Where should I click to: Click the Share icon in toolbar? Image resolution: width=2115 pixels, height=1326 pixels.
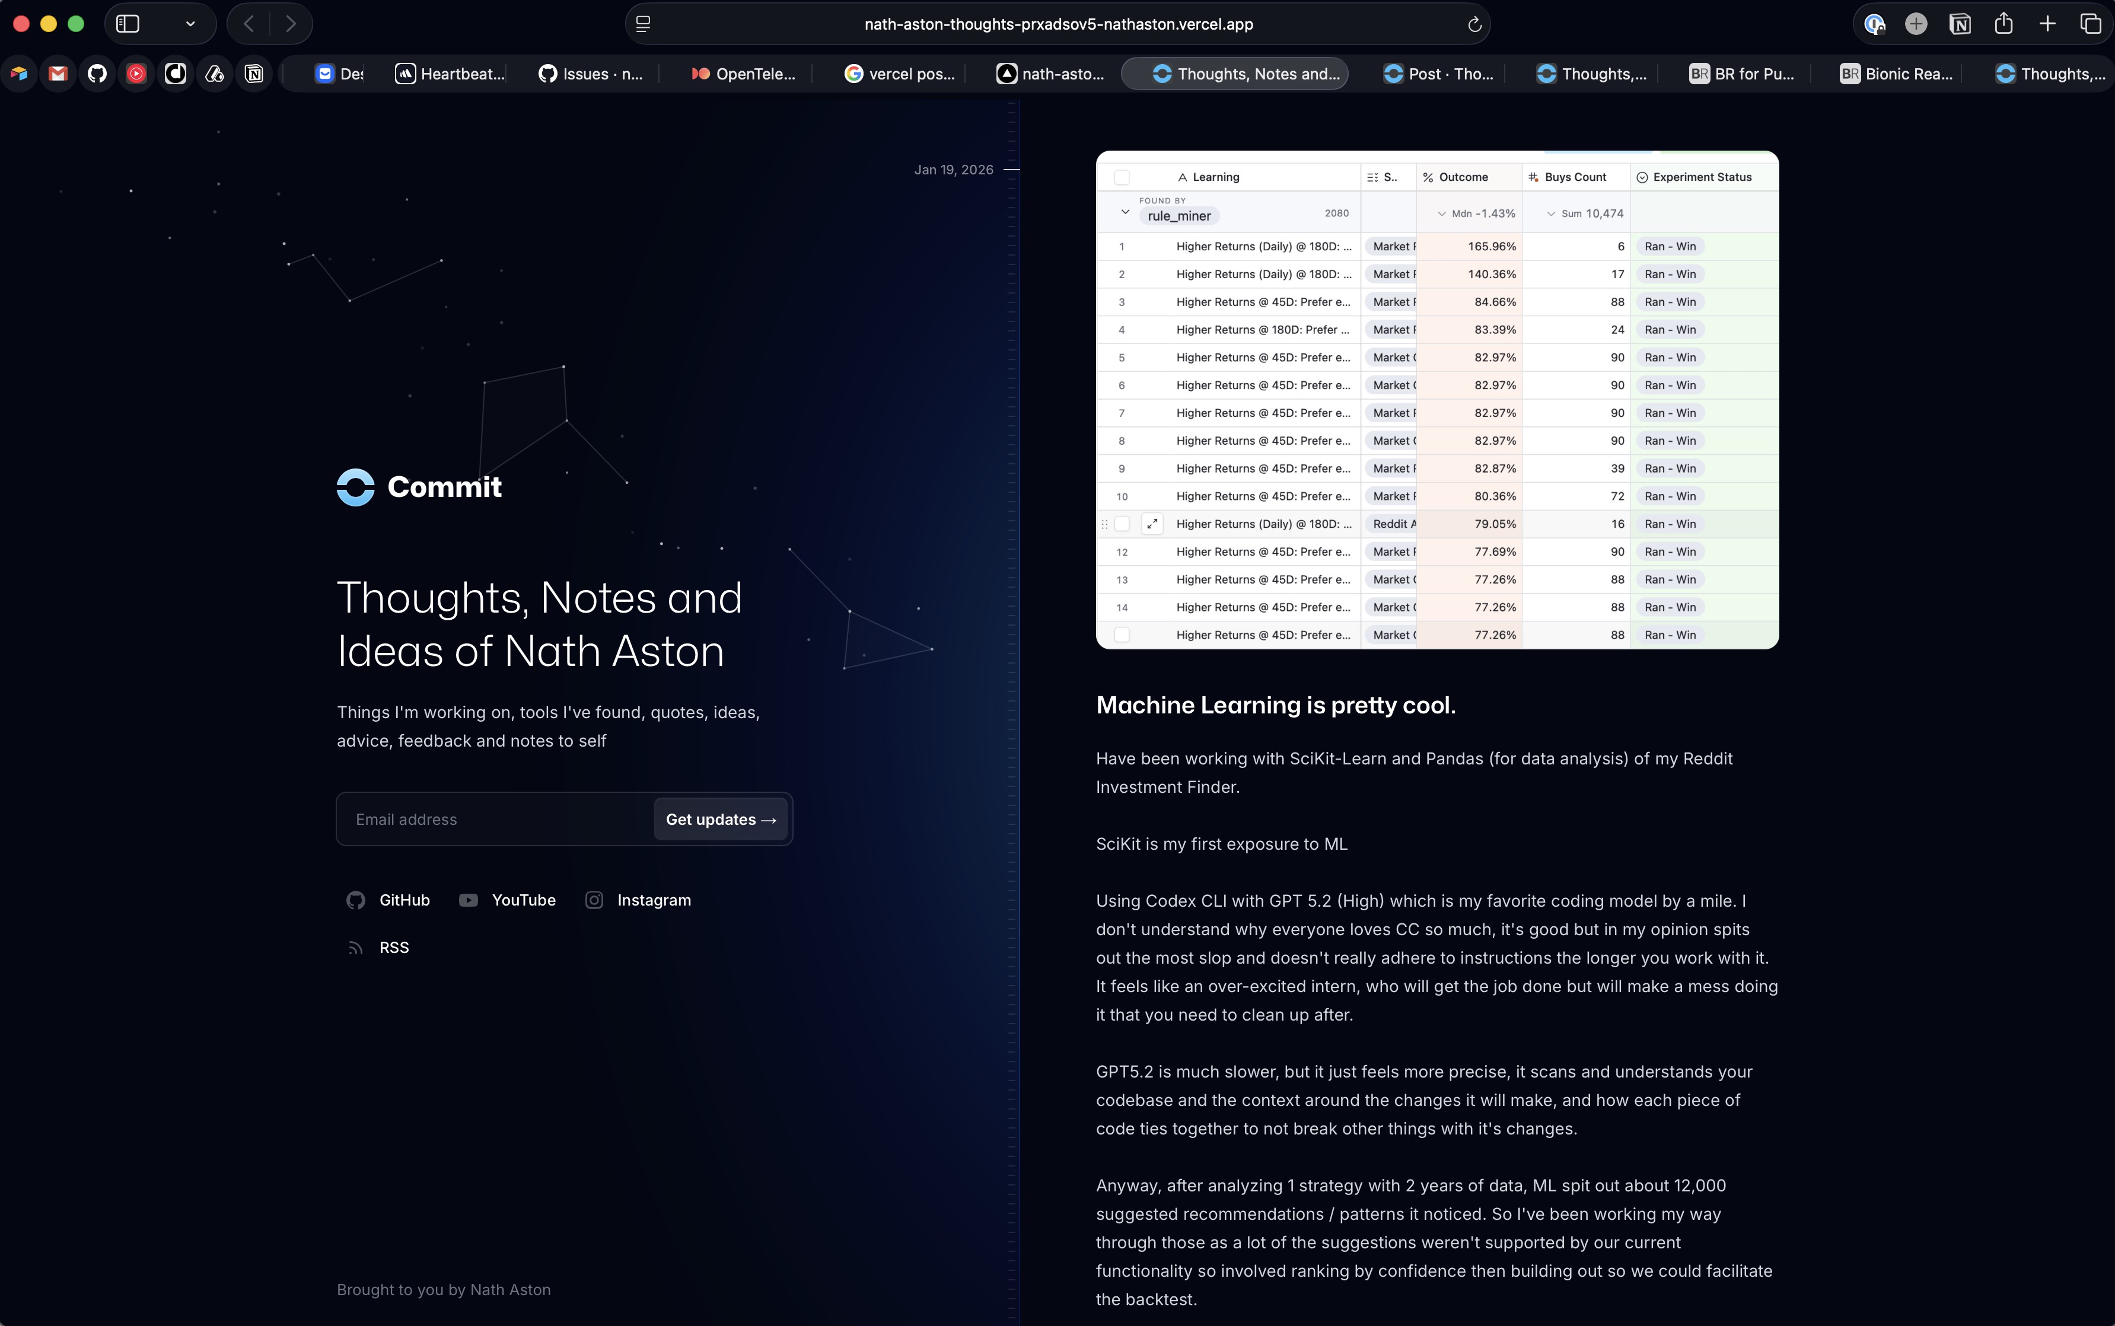point(2003,24)
